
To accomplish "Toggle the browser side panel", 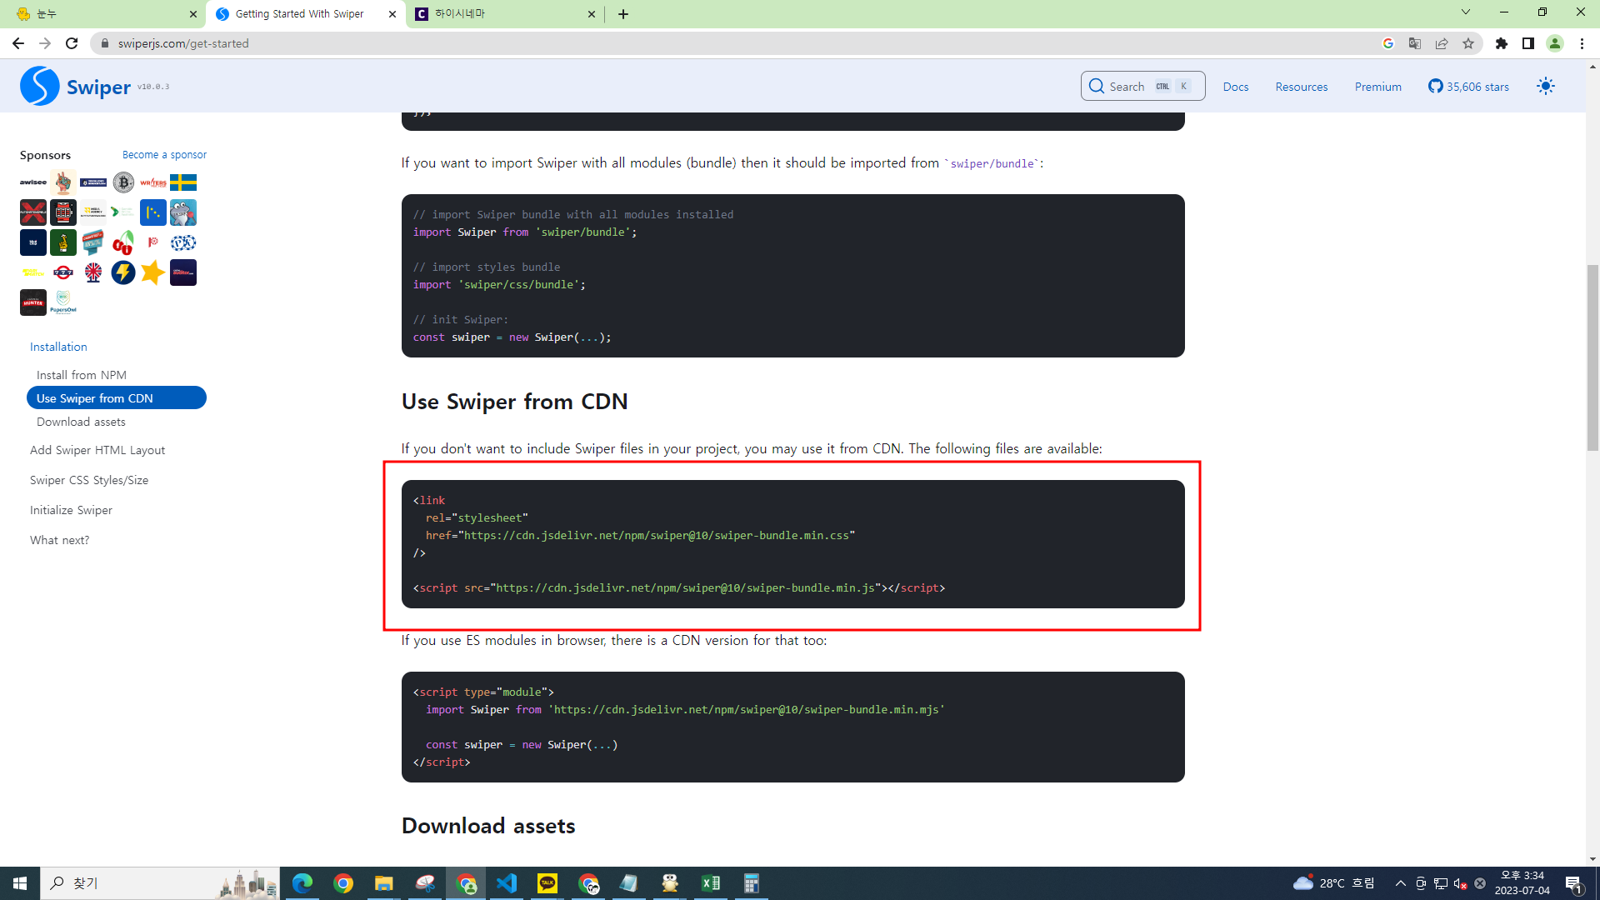I will [x=1528, y=43].
